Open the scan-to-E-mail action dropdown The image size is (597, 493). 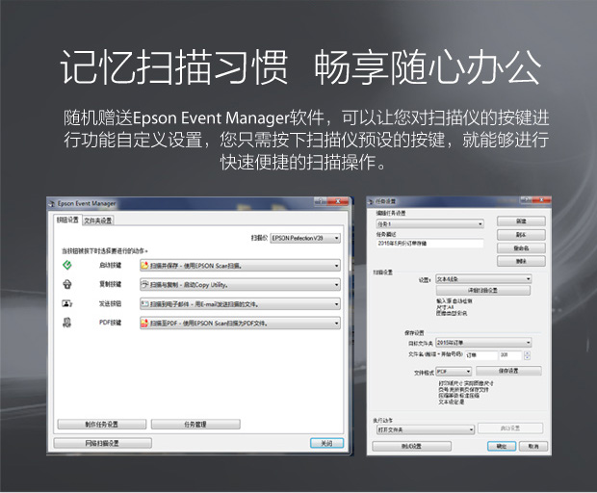240,304
